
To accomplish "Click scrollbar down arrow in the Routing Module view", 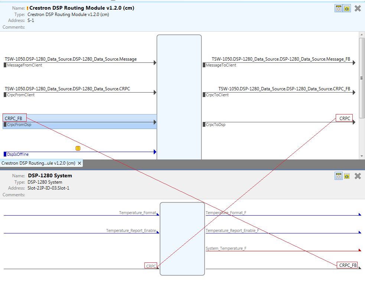I will tap(362, 156).
